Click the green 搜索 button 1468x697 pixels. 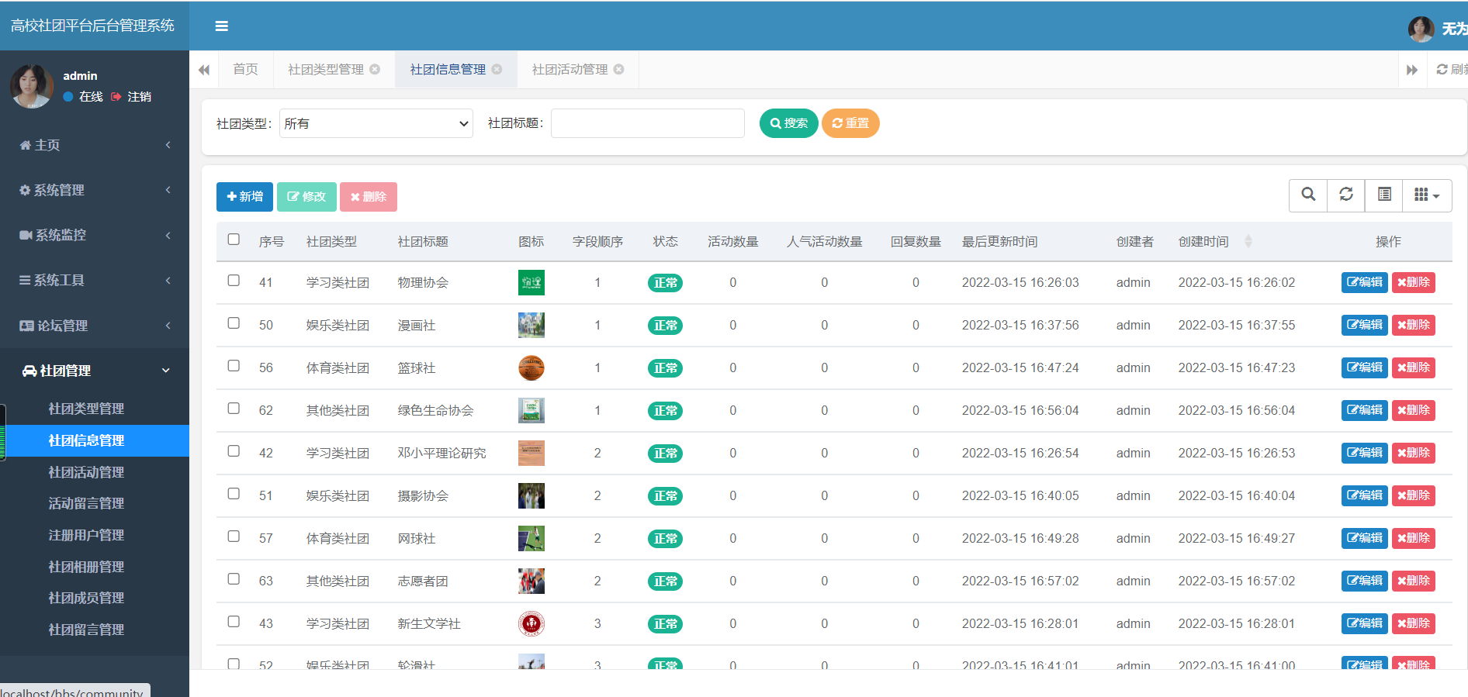click(x=788, y=123)
